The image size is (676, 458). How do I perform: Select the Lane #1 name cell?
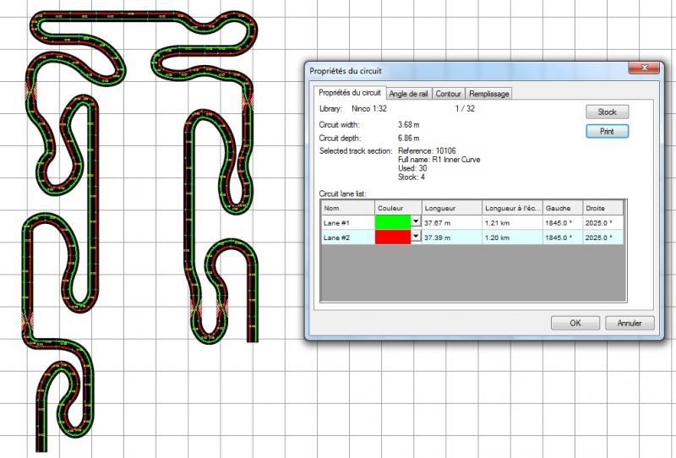click(x=346, y=222)
